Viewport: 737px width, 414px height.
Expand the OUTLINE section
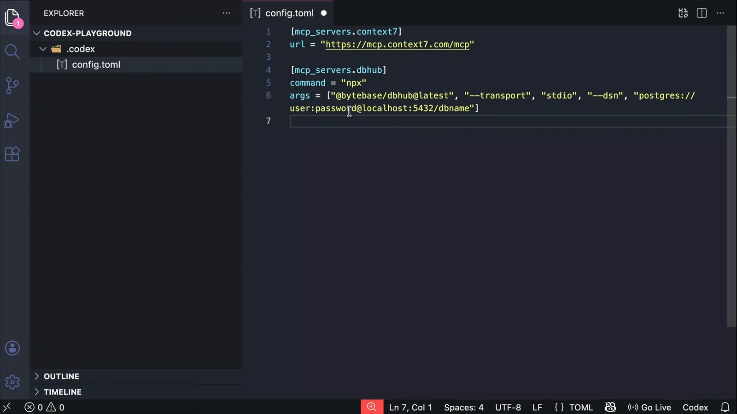pos(136,376)
